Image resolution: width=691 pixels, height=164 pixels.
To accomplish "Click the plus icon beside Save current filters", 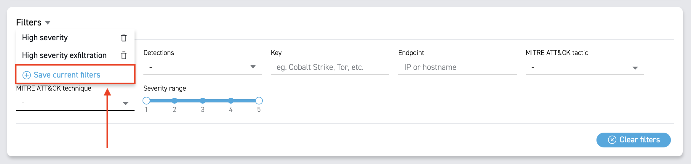I will pyautogui.click(x=27, y=75).
